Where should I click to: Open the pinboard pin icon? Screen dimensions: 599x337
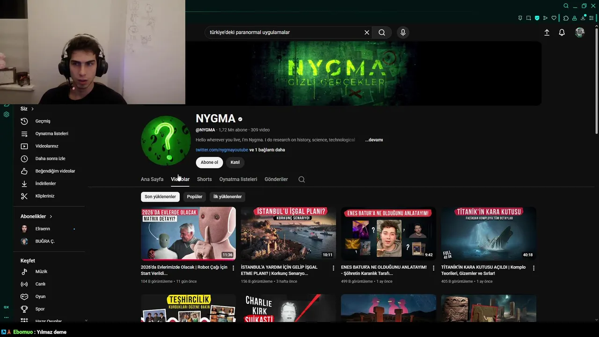[520, 18]
